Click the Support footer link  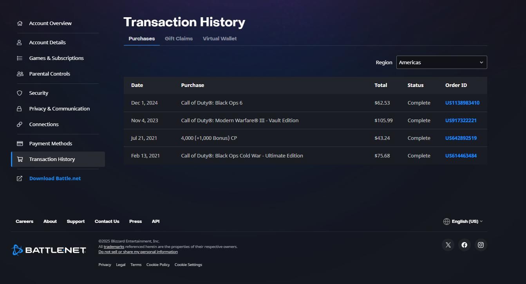pos(76,221)
